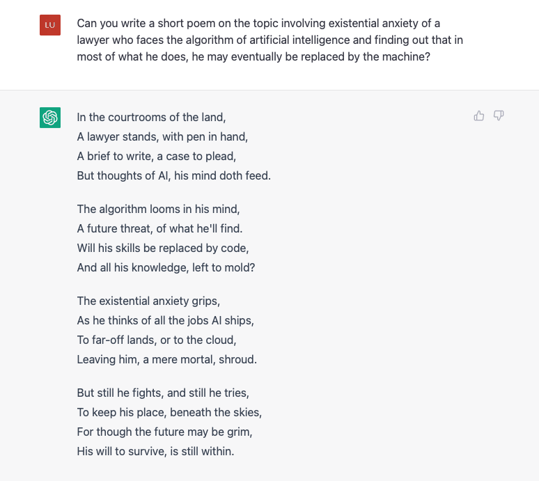
Task: Click the red LU user avatar
Action: [x=50, y=25]
